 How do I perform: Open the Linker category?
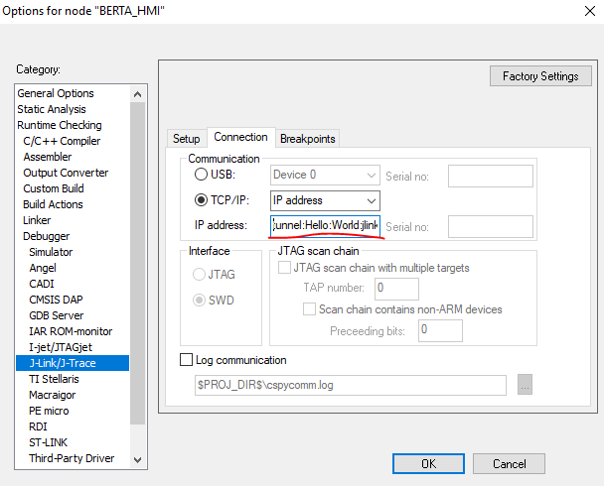[37, 220]
